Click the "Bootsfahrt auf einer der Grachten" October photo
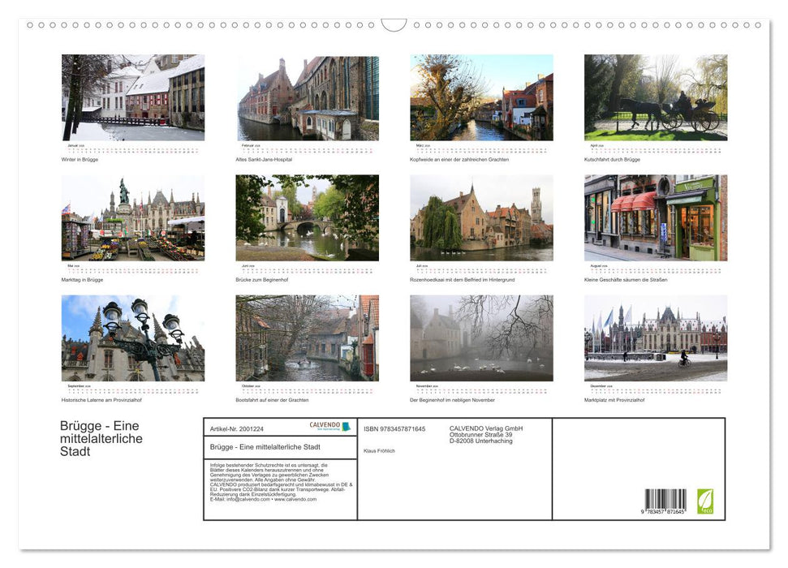This screenshot has width=788, height=568. pyautogui.click(x=308, y=339)
